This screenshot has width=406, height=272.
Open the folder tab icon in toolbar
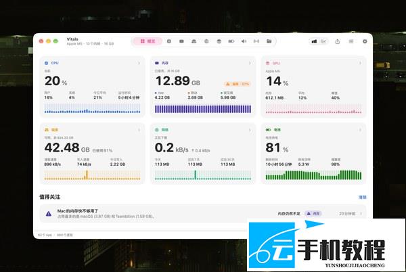click(x=269, y=41)
